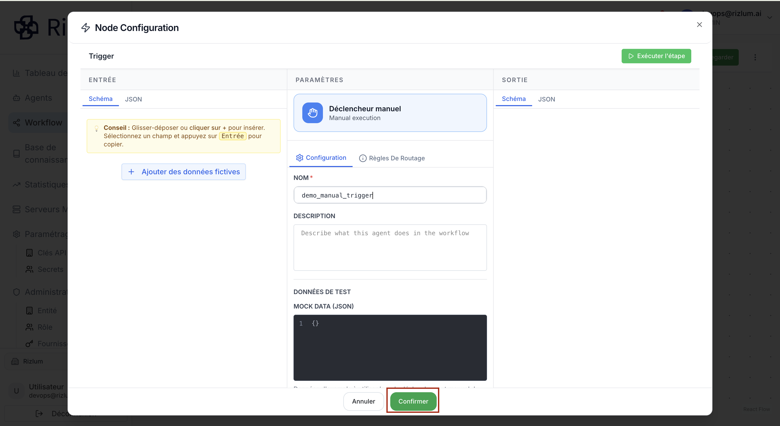Click the Workflow share icon in sidebar
This screenshot has width=780, height=426.
[x=16, y=123]
